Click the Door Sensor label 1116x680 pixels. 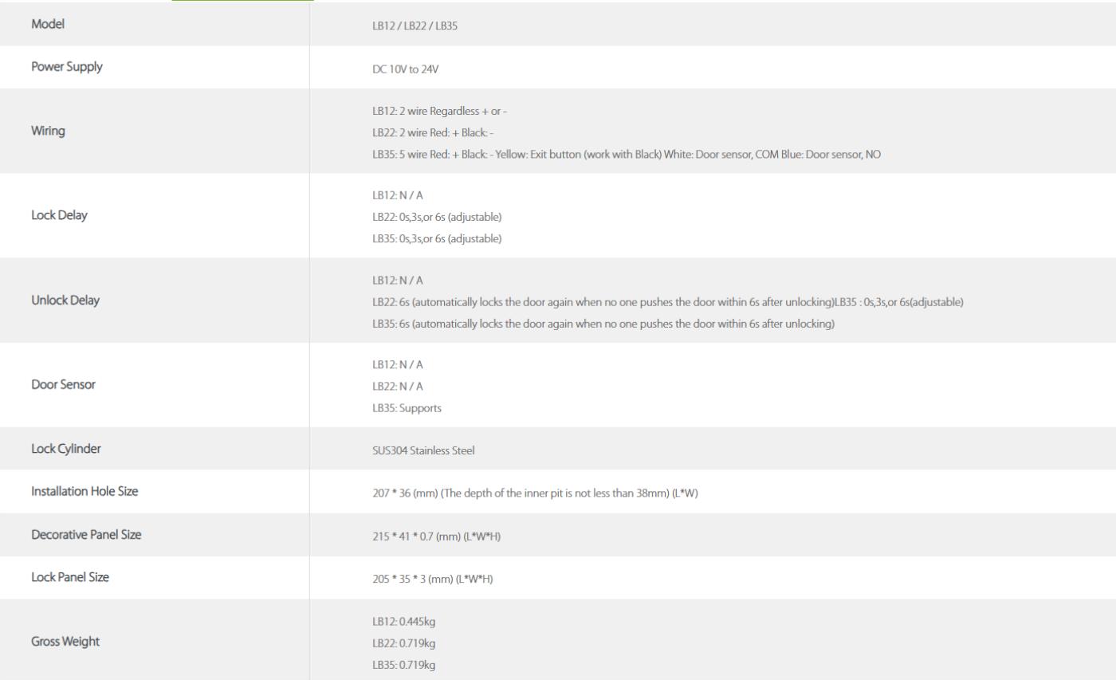(x=63, y=384)
